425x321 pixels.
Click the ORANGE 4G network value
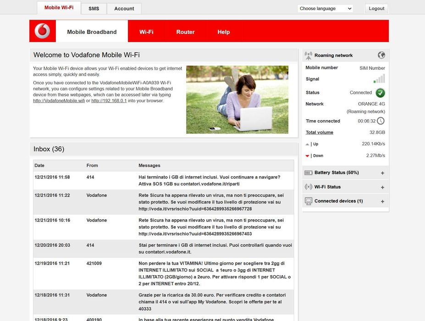coord(371,104)
